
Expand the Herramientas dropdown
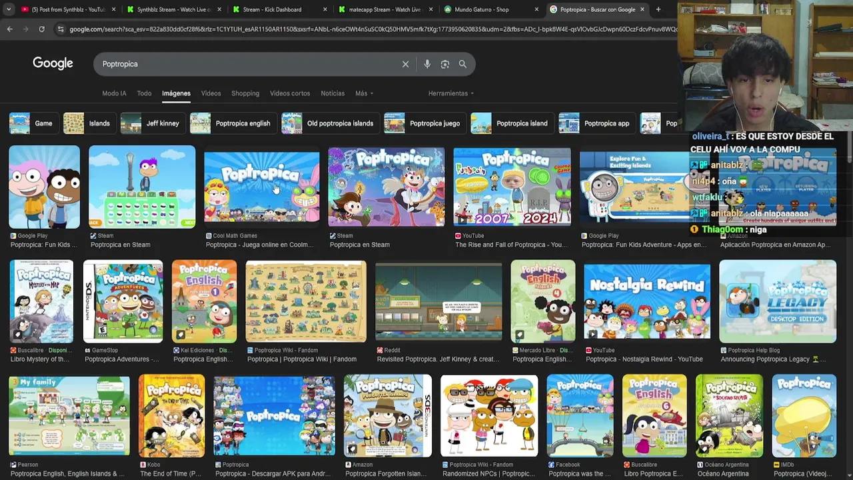click(x=451, y=93)
